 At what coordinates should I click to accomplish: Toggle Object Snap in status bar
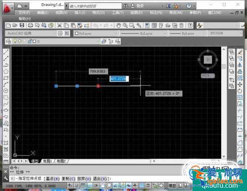coord(102,186)
